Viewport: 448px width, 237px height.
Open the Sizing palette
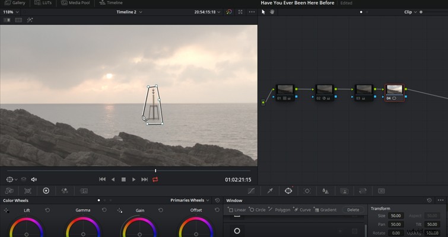click(x=363, y=191)
